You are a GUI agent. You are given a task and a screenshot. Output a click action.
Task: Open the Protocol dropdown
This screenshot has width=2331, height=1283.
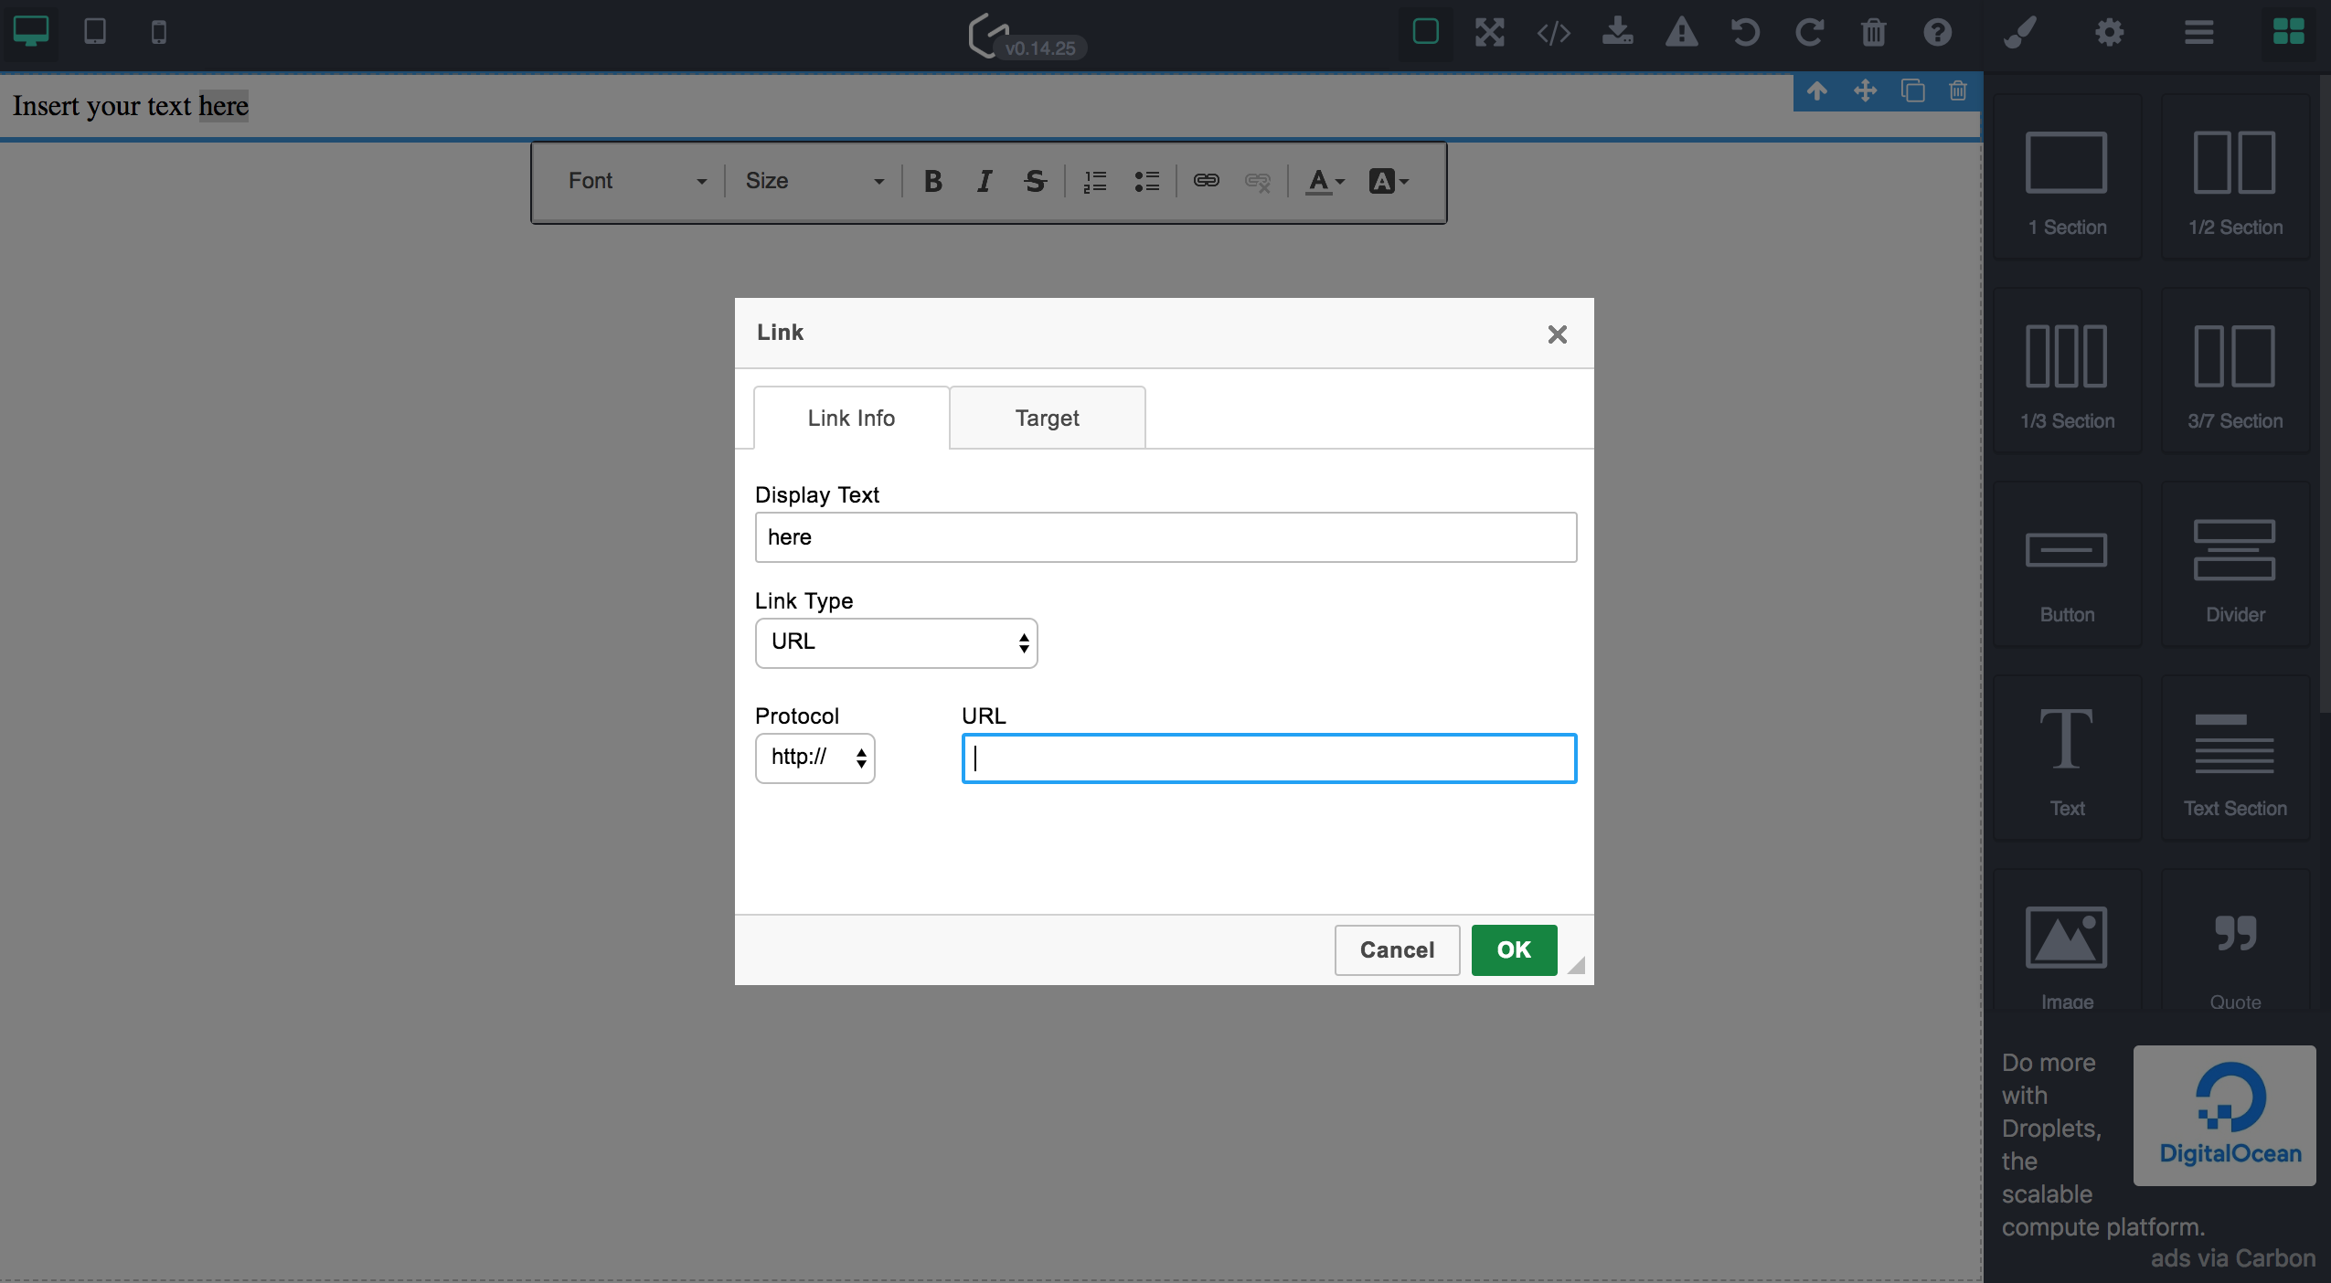coord(814,758)
